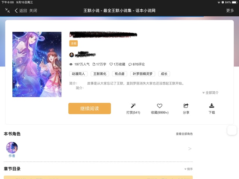Expand character list via right chevron
The height and width of the screenshot is (179, 239).
pyautogui.click(x=190, y=149)
